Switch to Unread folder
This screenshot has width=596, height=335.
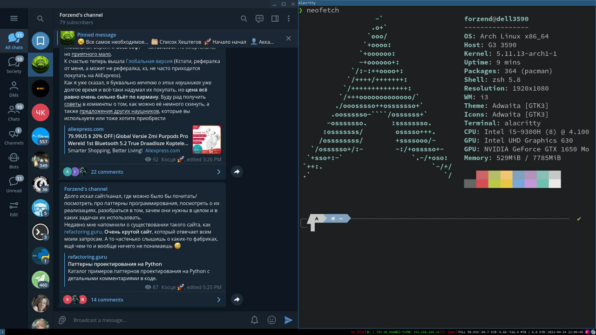pyautogui.click(x=14, y=184)
